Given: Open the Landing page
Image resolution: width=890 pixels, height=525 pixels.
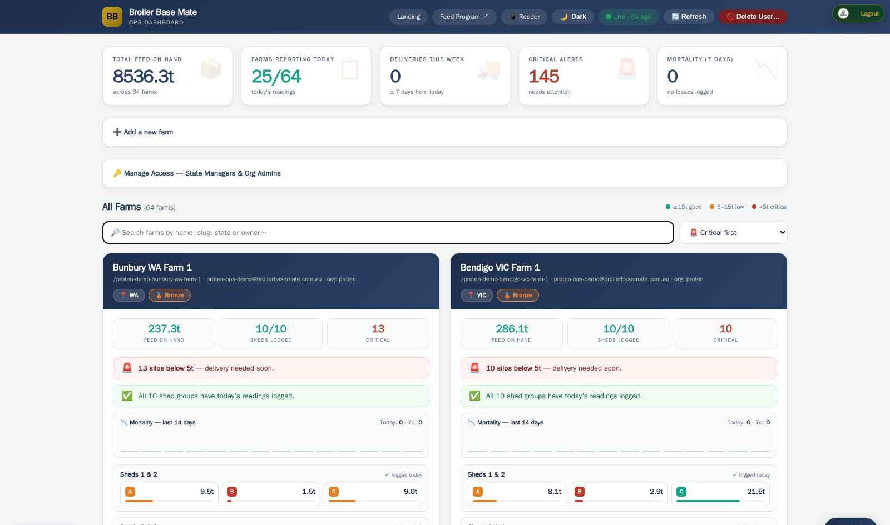Looking at the screenshot, I should [408, 17].
